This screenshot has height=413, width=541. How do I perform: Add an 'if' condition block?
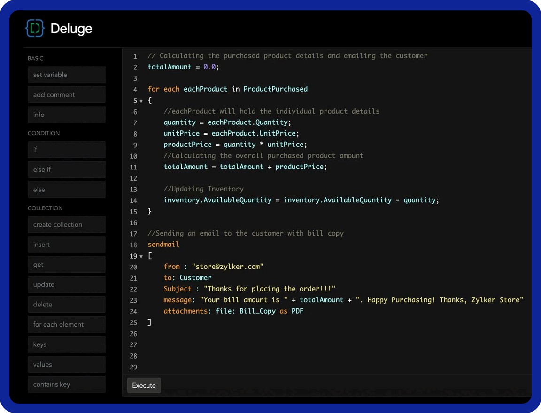pos(67,150)
